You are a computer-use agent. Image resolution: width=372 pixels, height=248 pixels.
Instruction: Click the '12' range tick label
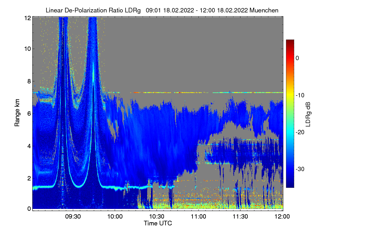coord(27,18)
